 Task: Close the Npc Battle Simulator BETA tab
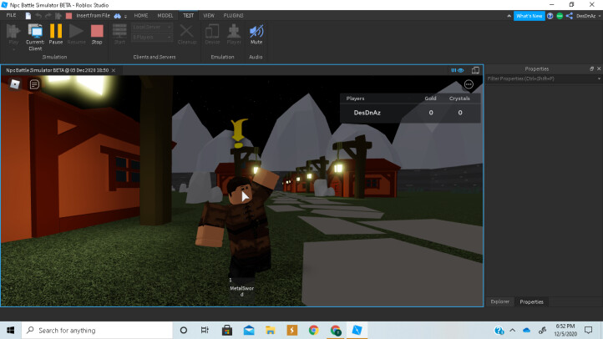(x=114, y=70)
